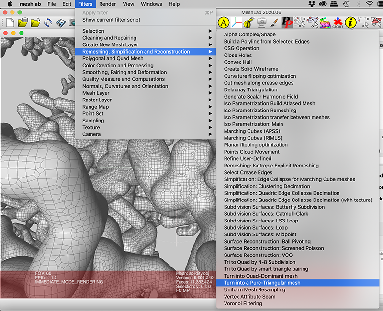
Task: Open the meshlab application menu
Action: tap(30, 4)
